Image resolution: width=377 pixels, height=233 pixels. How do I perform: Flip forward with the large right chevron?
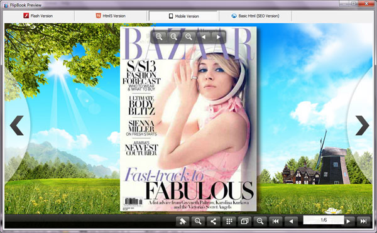(363, 125)
